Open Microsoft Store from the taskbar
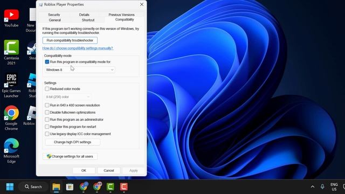This screenshot has height=194, width=345. click(70, 187)
